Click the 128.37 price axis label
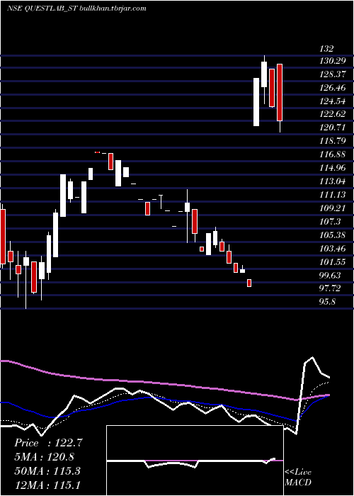The height and width of the screenshot is (496, 354). click(x=333, y=74)
